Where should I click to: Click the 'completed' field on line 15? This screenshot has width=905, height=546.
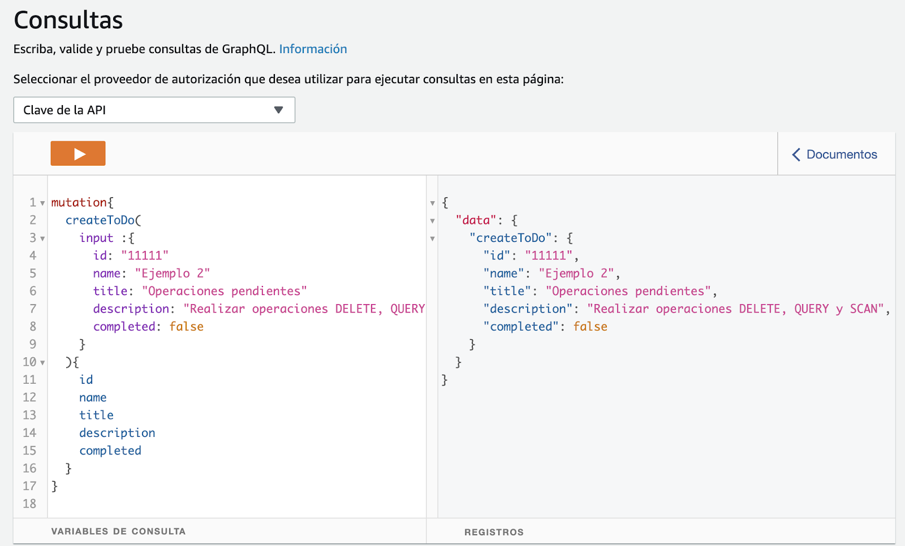(x=110, y=450)
